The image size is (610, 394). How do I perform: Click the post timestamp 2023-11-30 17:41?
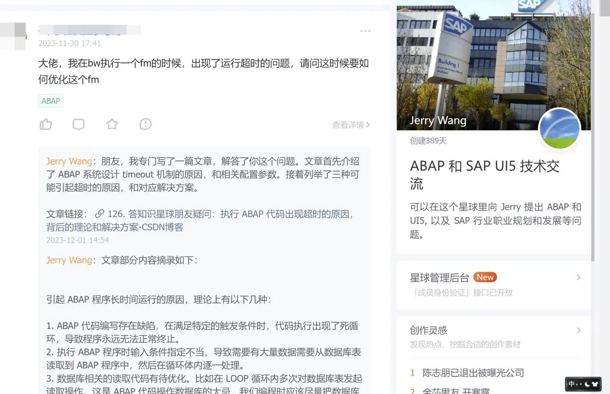click(70, 44)
